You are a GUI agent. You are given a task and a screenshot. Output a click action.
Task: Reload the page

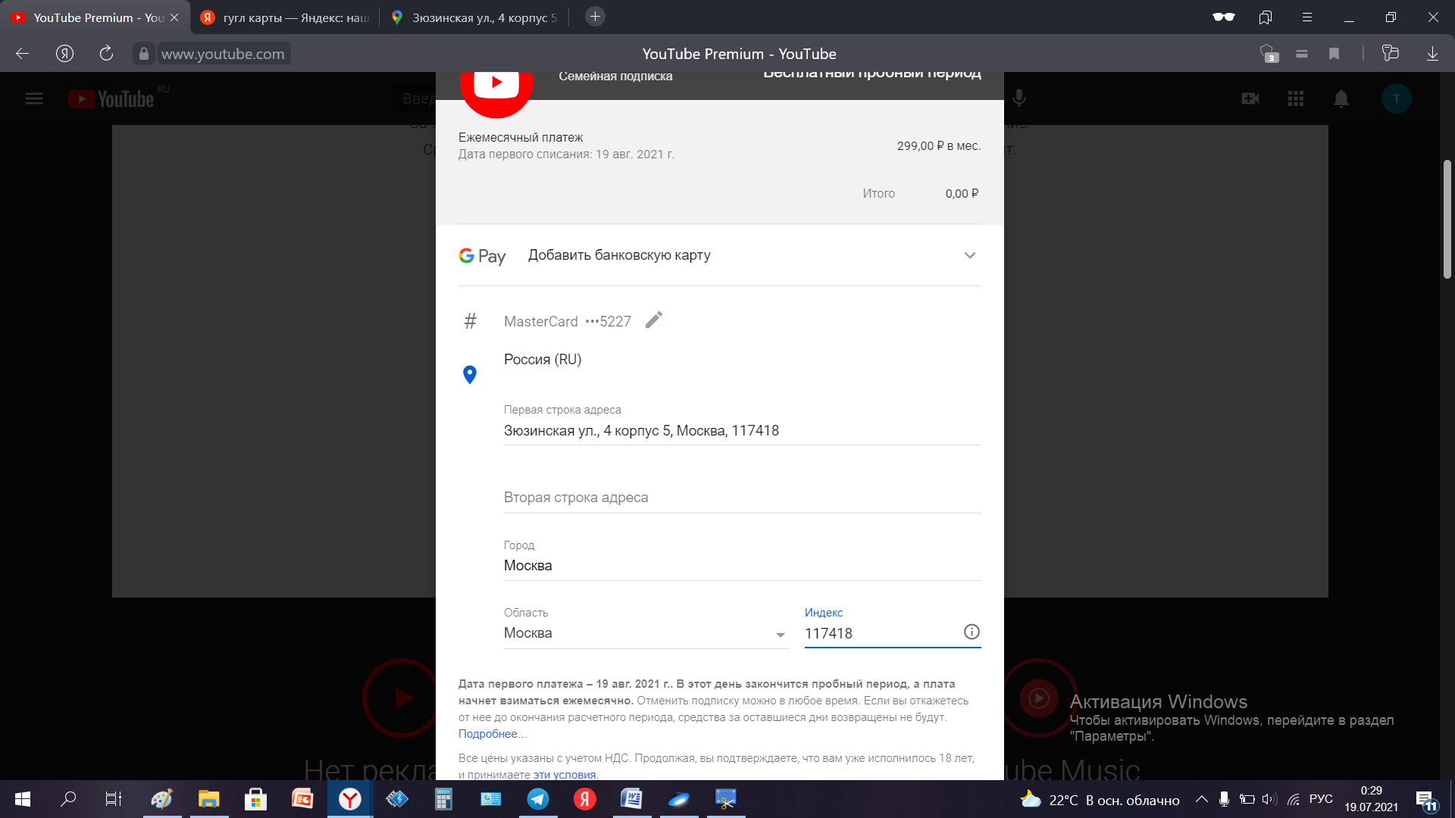106,53
